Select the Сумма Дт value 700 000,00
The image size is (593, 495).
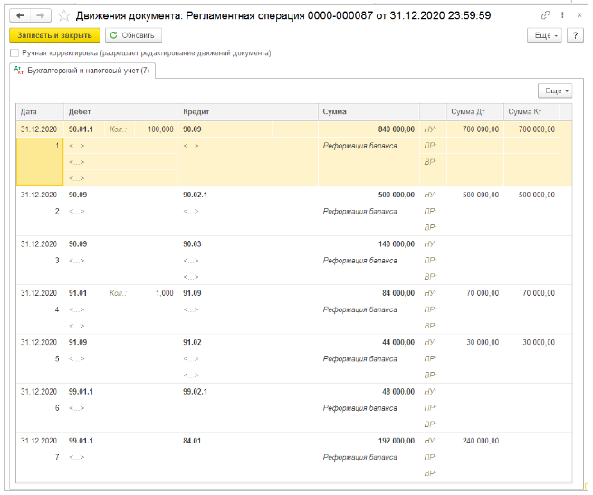[481, 129]
